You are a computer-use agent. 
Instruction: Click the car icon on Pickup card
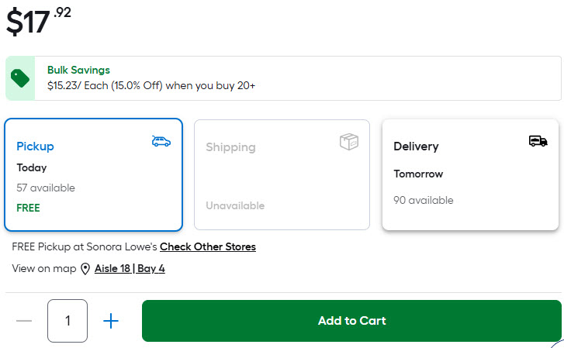pos(161,141)
